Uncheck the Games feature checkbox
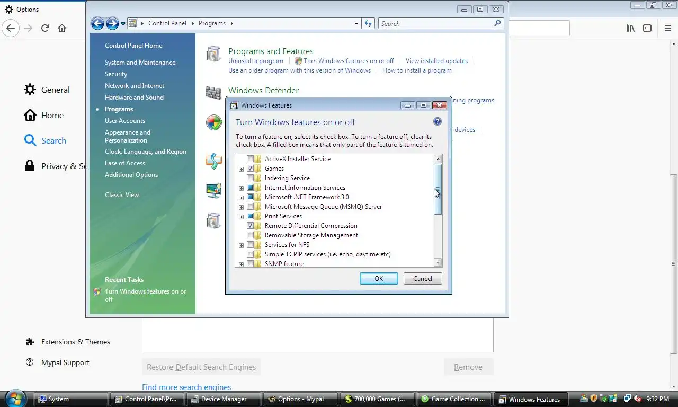 pos(250,169)
